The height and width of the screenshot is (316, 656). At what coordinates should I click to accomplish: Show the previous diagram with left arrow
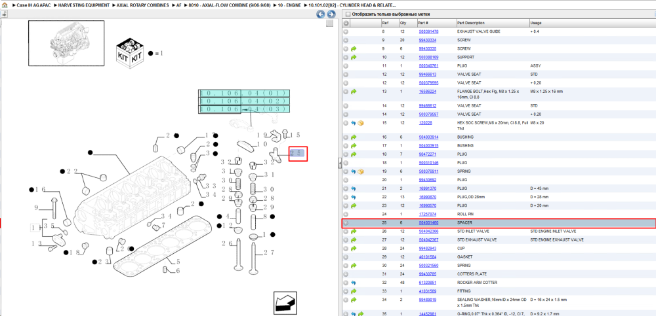[321, 14]
